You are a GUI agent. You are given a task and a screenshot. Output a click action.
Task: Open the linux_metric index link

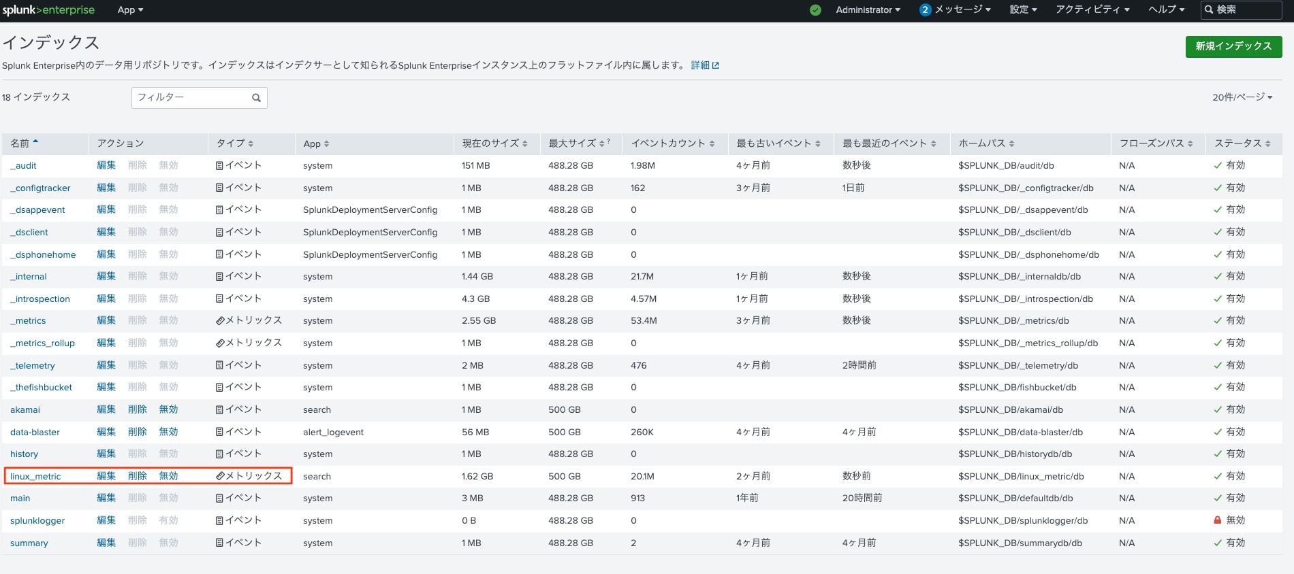click(35, 476)
